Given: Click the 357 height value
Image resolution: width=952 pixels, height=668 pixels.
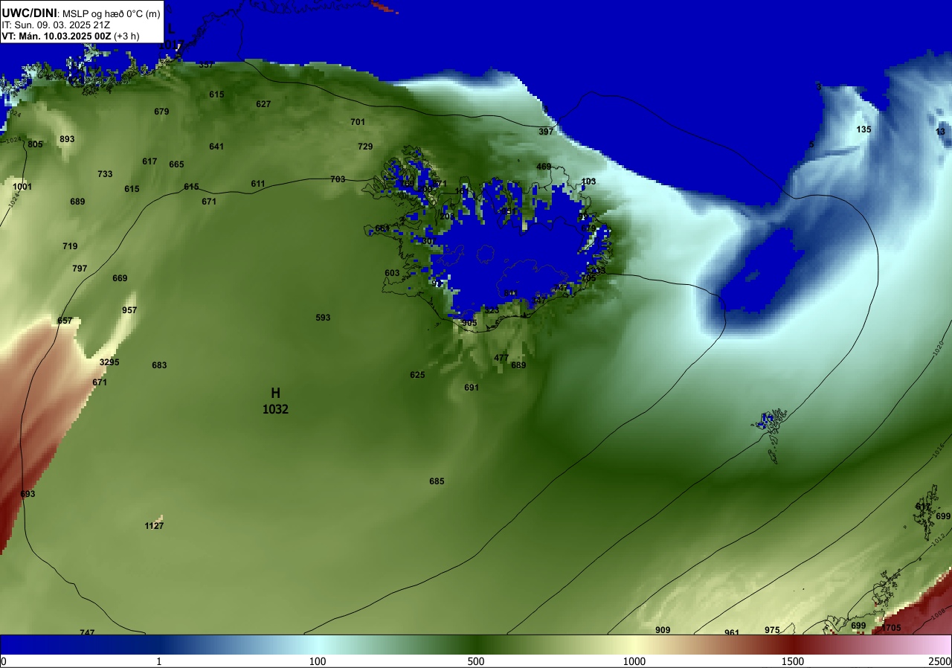Looking at the screenshot, I should tap(206, 65).
